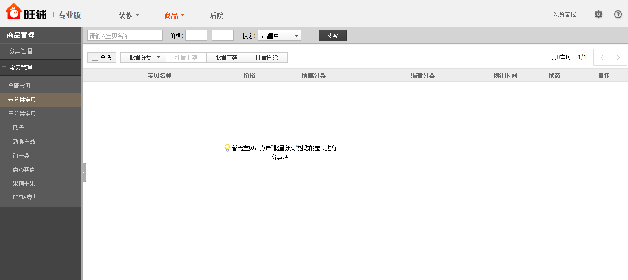The image size is (628, 280).
Task: Go to the 后院 tab
Action: [216, 15]
